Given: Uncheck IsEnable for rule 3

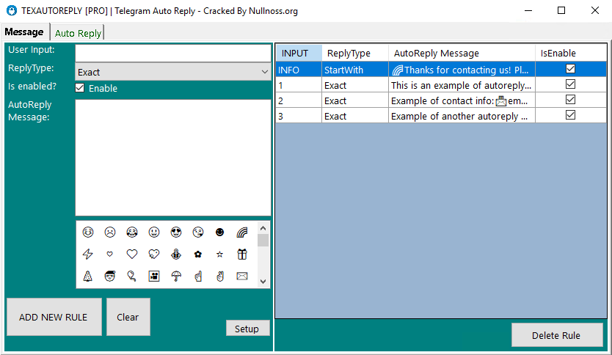Looking at the screenshot, I should [570, 115].
